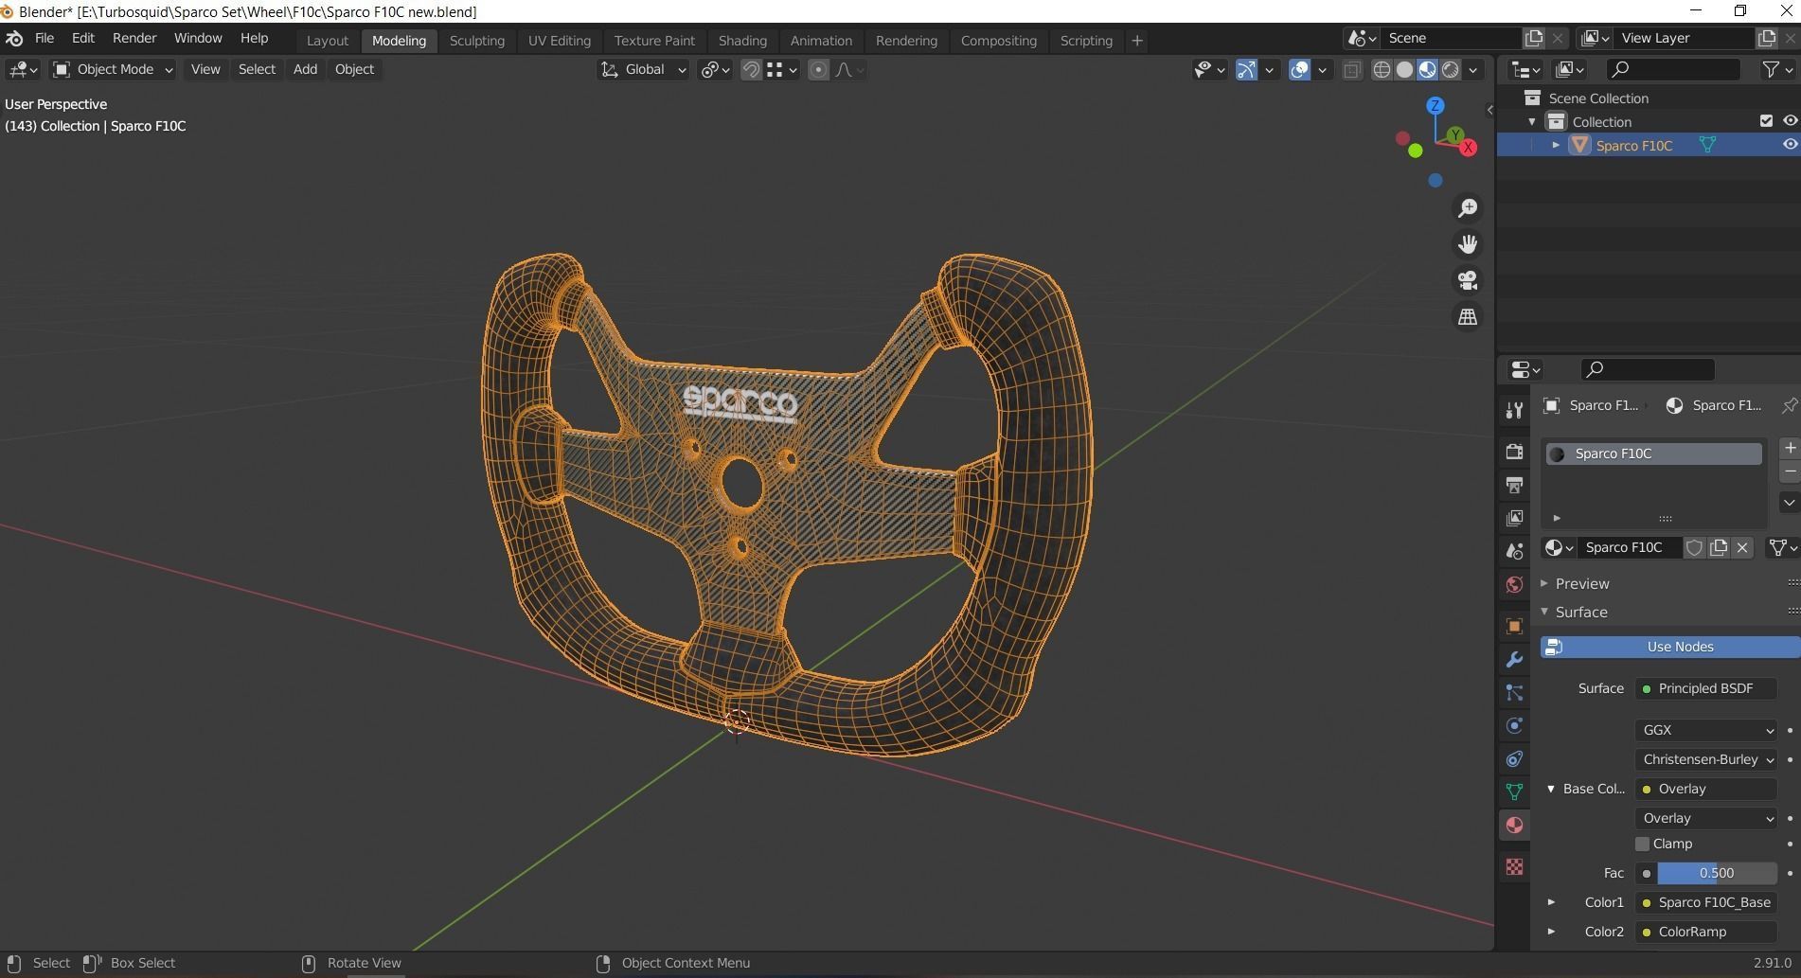This screenshot has height=978, width=1801.
Task: Open the Texture properties checker tab
Action: click(1514, 866)
